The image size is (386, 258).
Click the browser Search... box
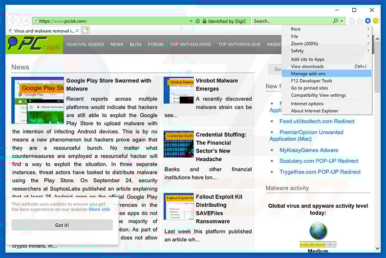tap(292, 21)
